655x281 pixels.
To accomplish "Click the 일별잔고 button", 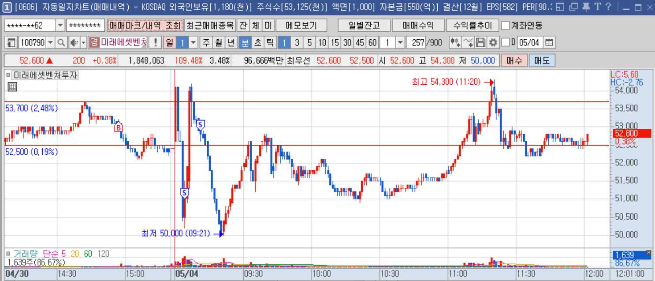I will [363, 25].
